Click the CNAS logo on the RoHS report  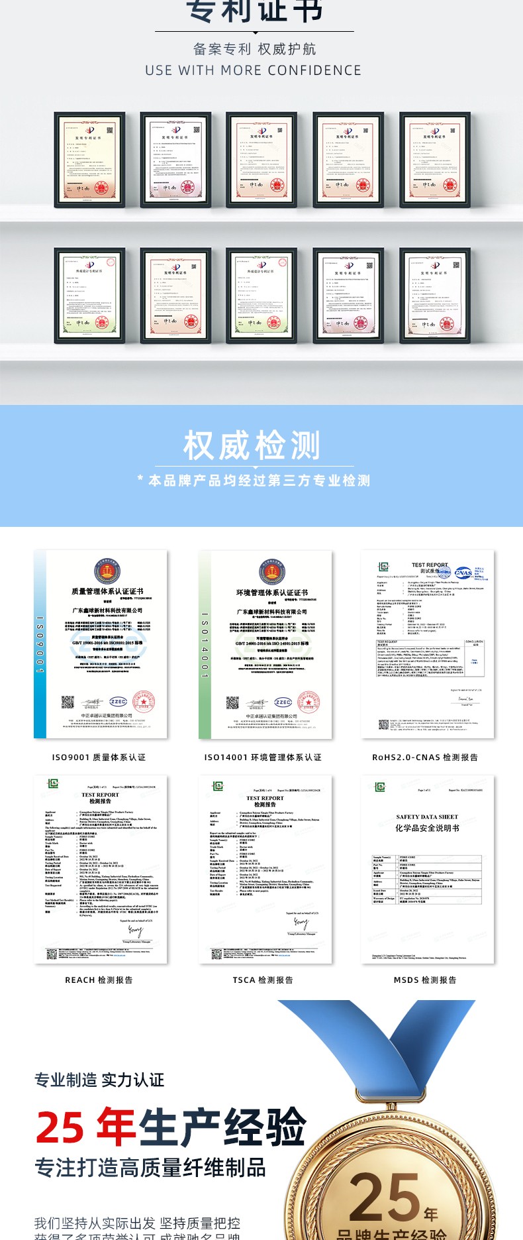[463, 573]
